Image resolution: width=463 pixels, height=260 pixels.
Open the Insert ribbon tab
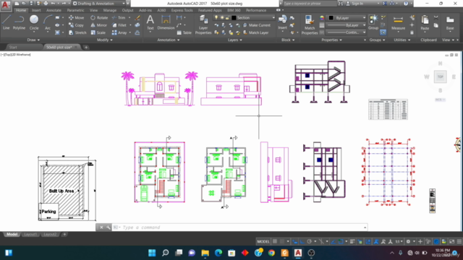(36, 10)
